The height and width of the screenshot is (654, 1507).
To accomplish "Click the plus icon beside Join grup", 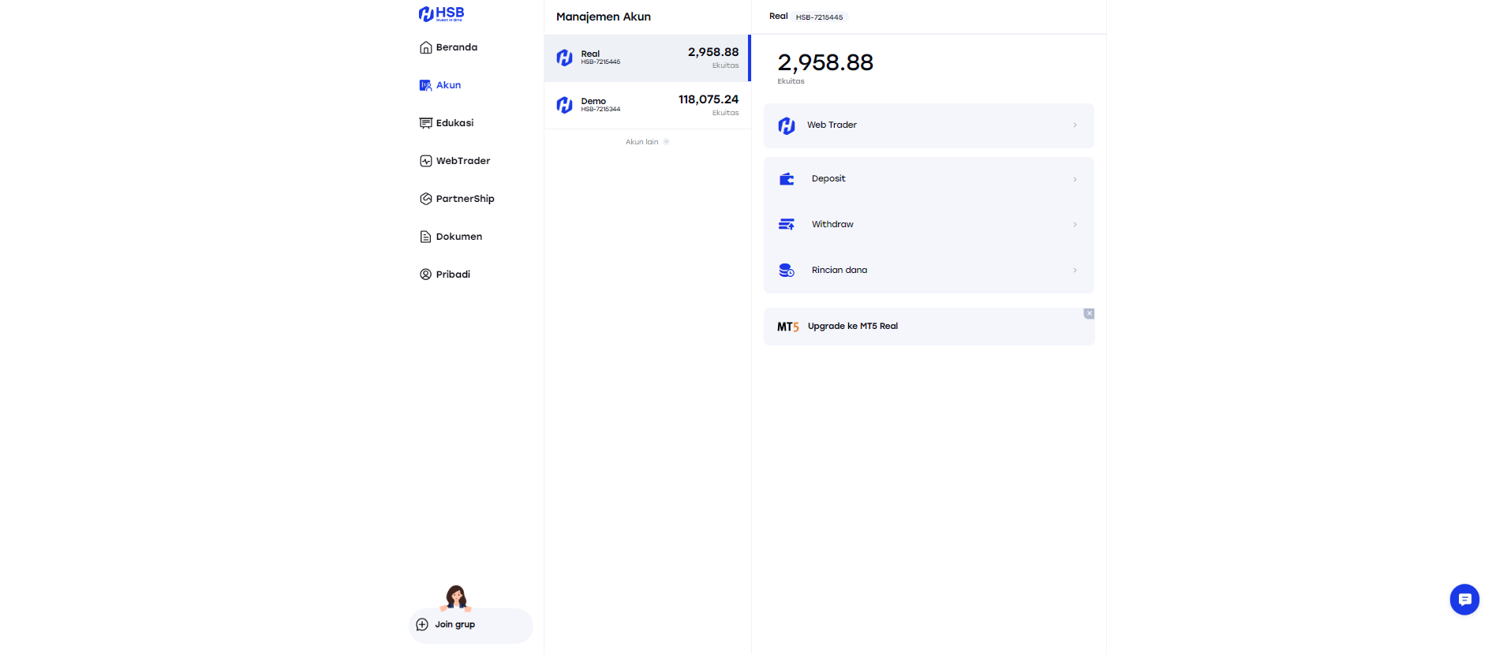I will (422, 625).
